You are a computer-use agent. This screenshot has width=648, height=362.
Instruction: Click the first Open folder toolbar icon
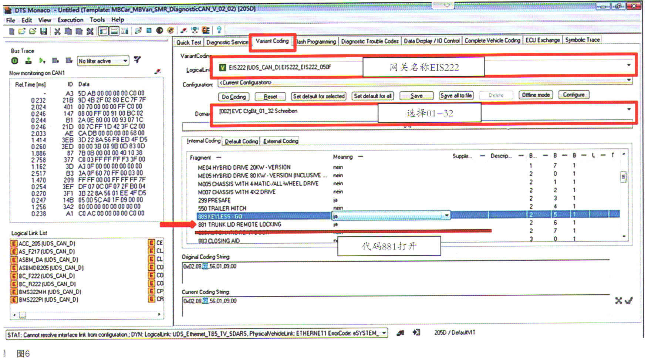tap(22, 31)
